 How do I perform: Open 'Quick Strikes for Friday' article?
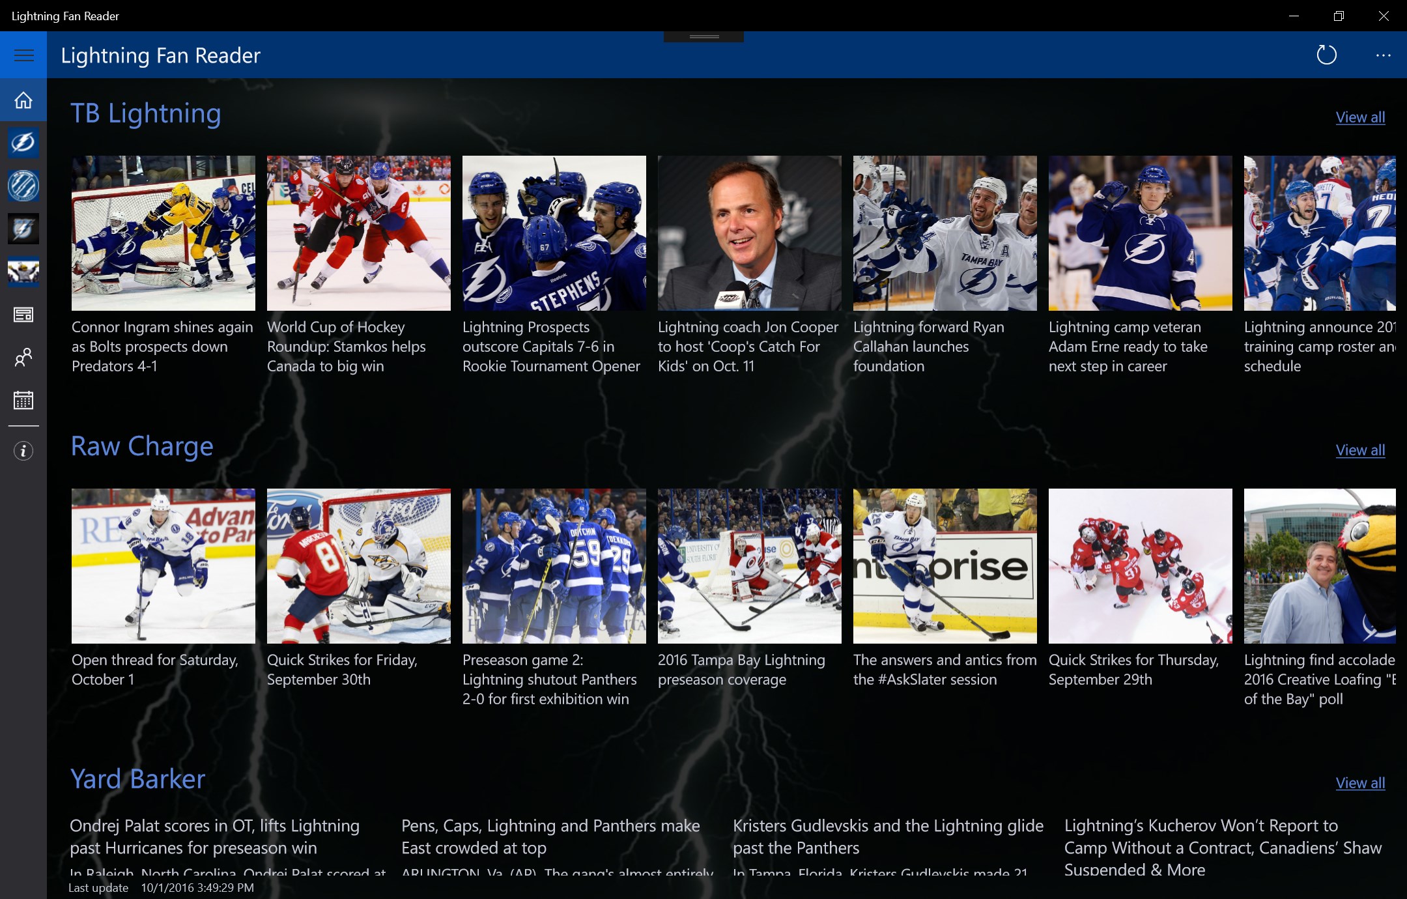point(342,670)
